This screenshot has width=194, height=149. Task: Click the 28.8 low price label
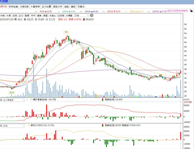12,93
